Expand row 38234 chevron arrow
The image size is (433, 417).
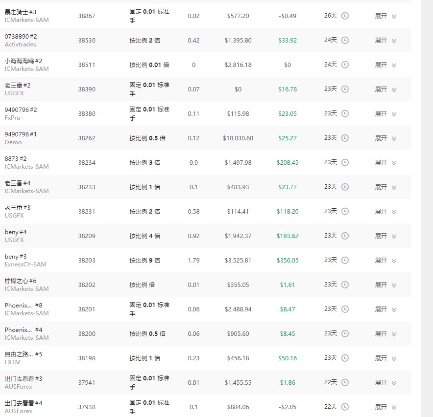pyautogui.click(x=394, y=163)
